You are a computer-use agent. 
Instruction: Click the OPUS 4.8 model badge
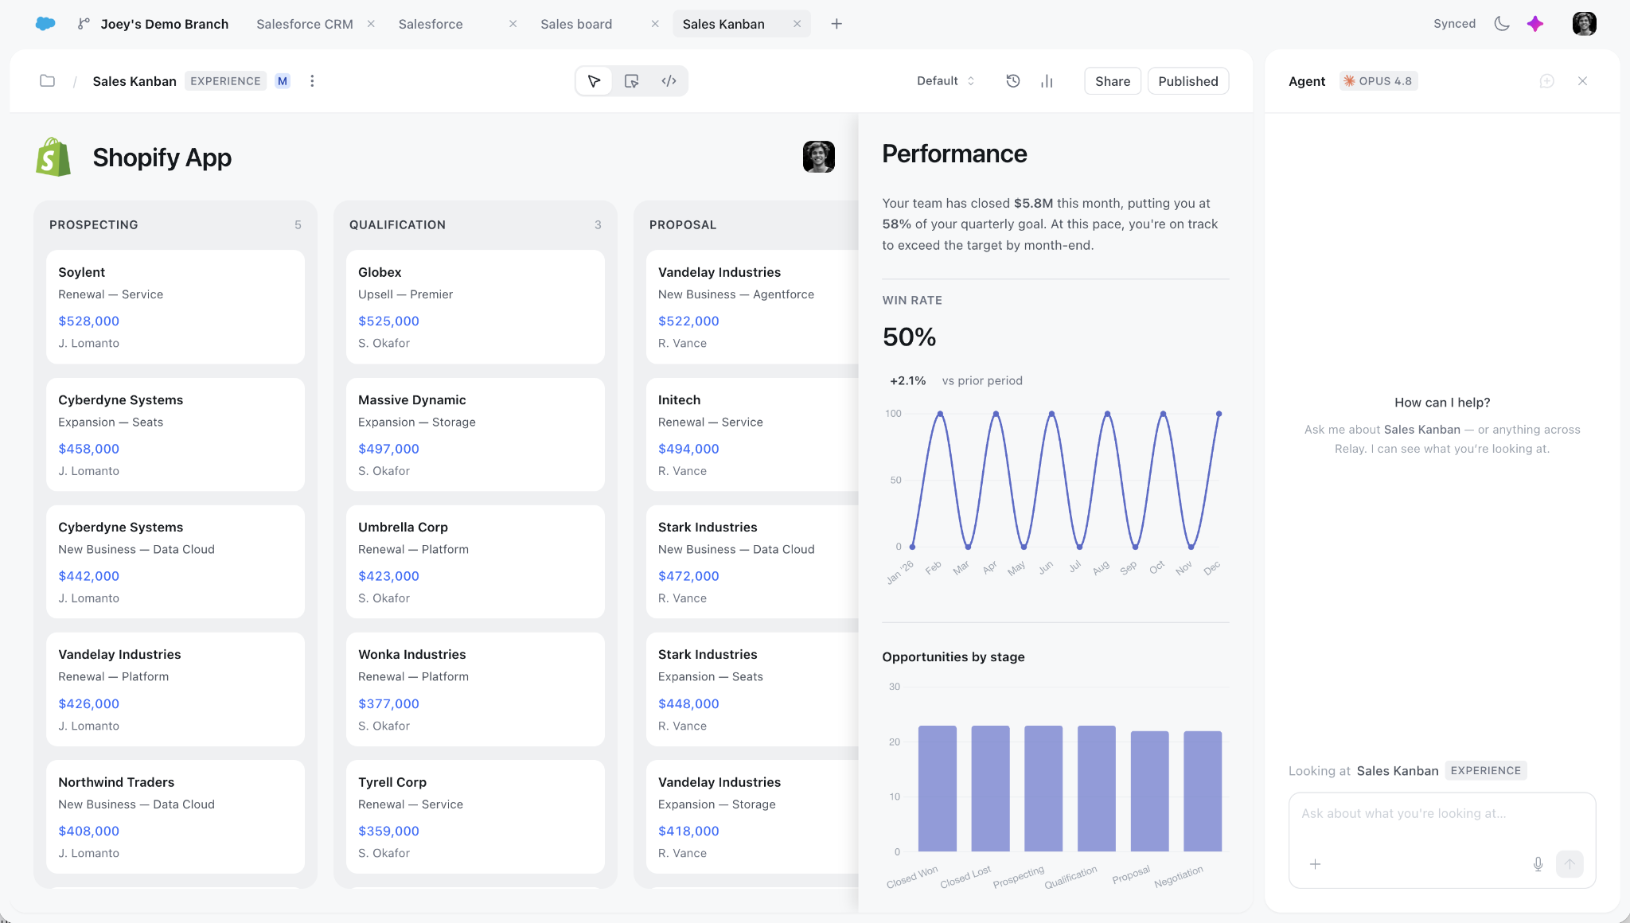[1378, 81]
